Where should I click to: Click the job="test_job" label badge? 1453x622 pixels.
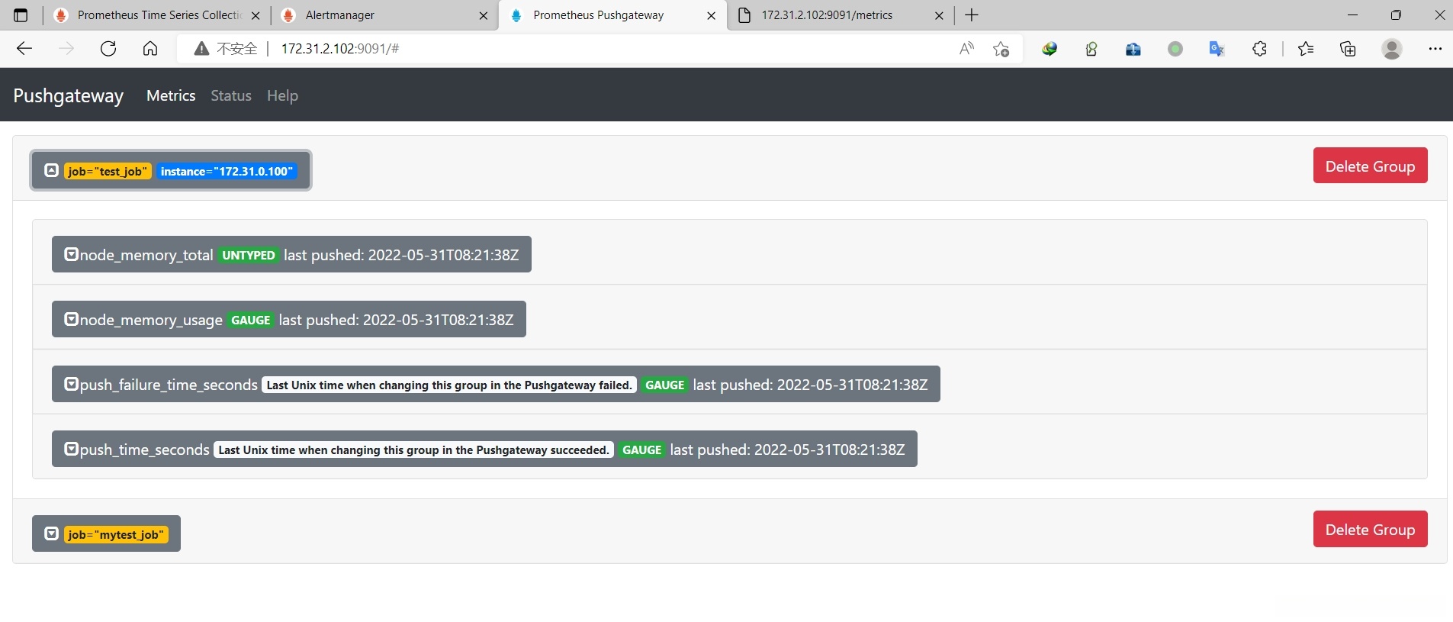coord(108,171)
